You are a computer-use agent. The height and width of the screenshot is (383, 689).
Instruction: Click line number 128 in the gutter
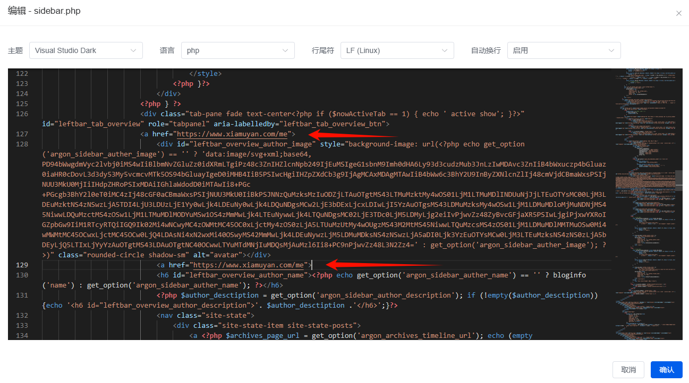pyautogui.click(x=22, y=144)
